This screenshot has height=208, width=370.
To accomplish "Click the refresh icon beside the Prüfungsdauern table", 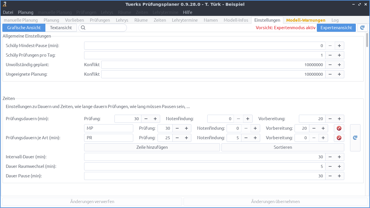I will pyautogui.click(x=355, y=138).
